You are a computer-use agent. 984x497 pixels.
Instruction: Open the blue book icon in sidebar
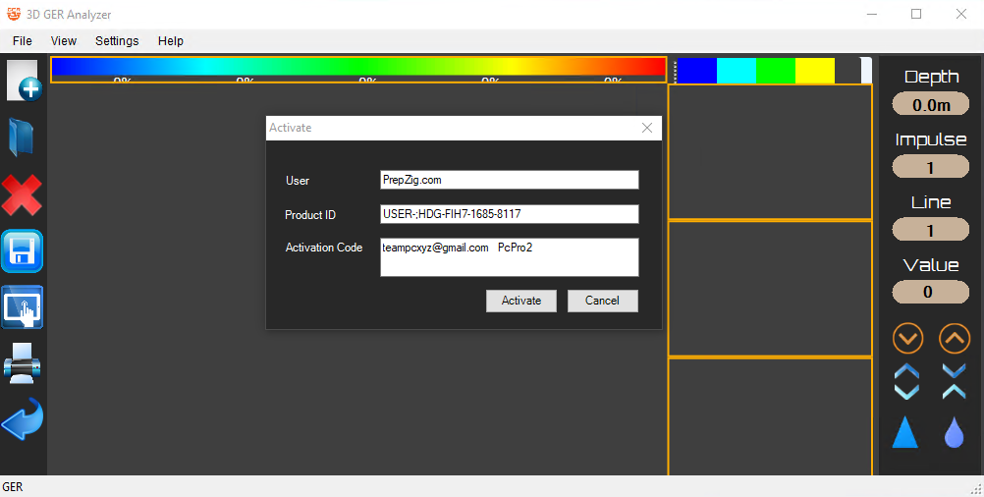point(22,138)
